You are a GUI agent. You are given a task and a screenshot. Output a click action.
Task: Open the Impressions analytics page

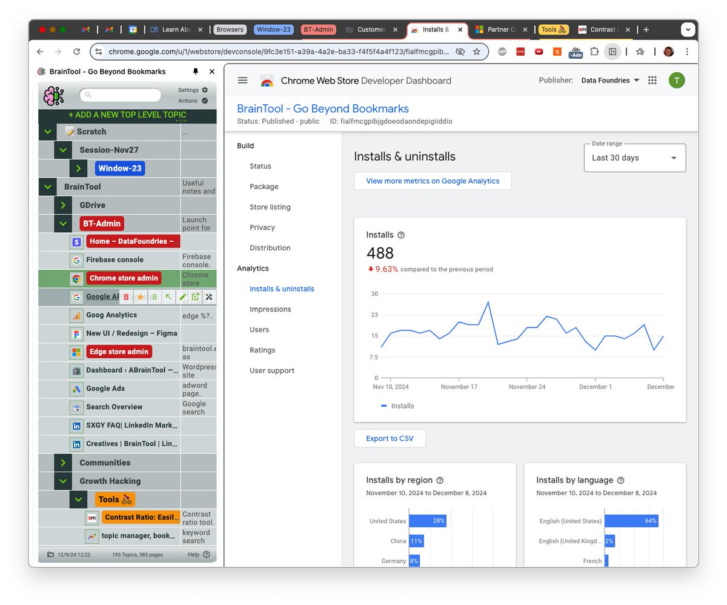(x=270, y=309)
